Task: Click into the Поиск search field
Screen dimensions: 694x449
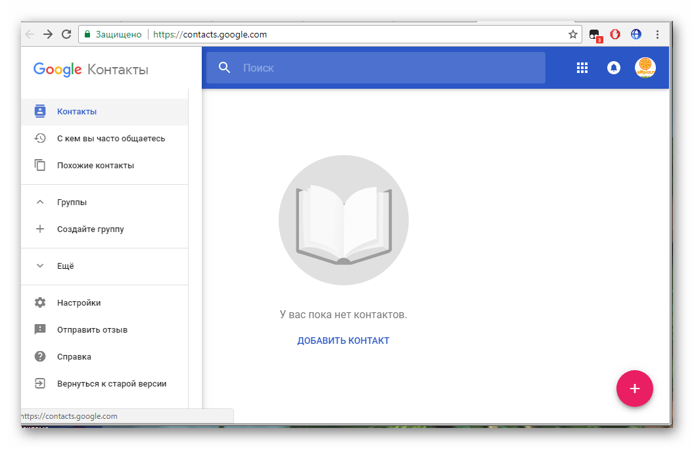Action: (x=388, y=68)
